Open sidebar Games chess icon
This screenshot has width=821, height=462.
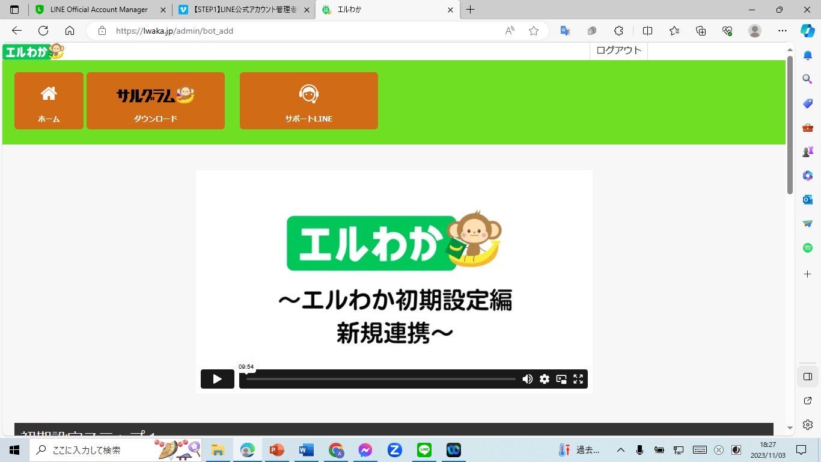[x=808, y=152]
